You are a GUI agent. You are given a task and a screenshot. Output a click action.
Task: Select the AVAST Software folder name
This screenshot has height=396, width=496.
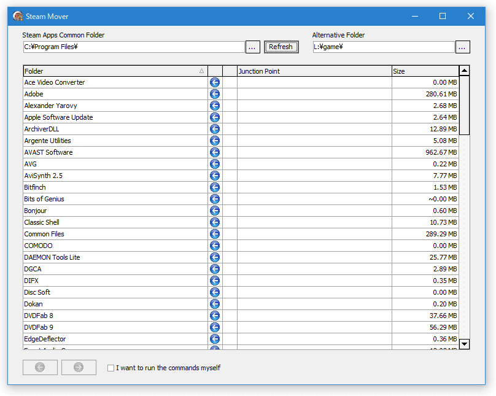click(x=48, y=152)
